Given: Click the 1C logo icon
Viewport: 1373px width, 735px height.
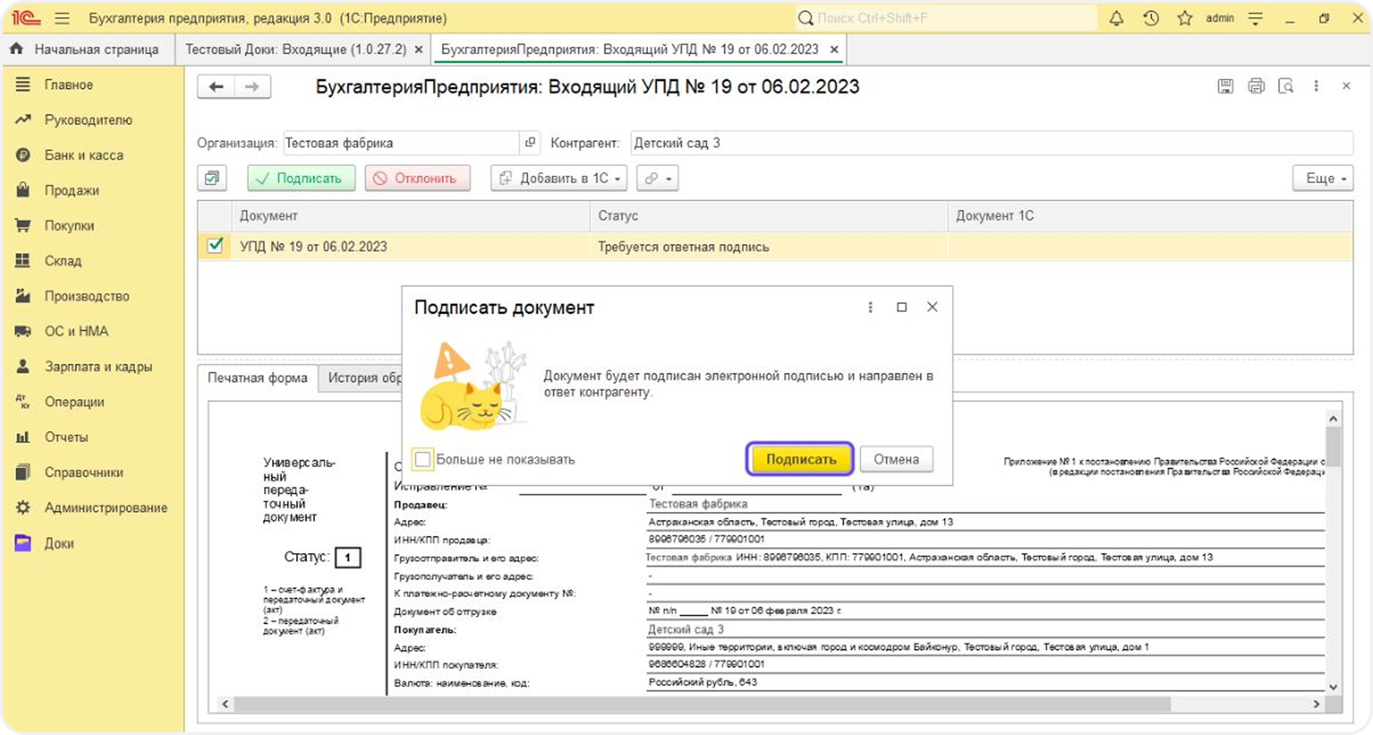Looking at the screenshot, I should [26, 18].
